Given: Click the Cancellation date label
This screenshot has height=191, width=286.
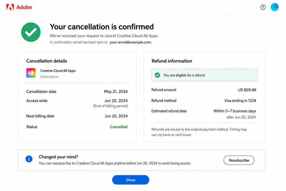Looking at the screenshot, I should pyautogui.click(x=41, y=91).
